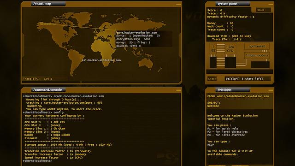Click 'Bounced link : (not in use)' line
Viewport: 295px width, 166px height.
point(229,36)
